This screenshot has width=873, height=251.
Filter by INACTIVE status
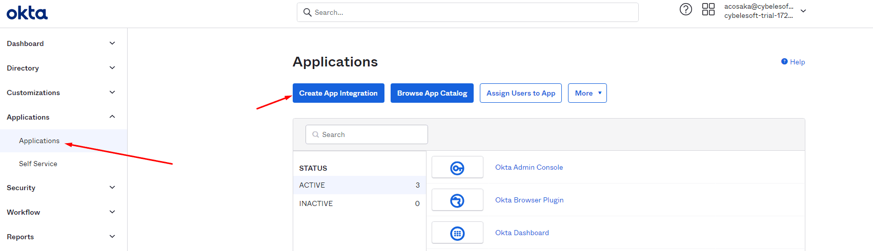[359, 203]
